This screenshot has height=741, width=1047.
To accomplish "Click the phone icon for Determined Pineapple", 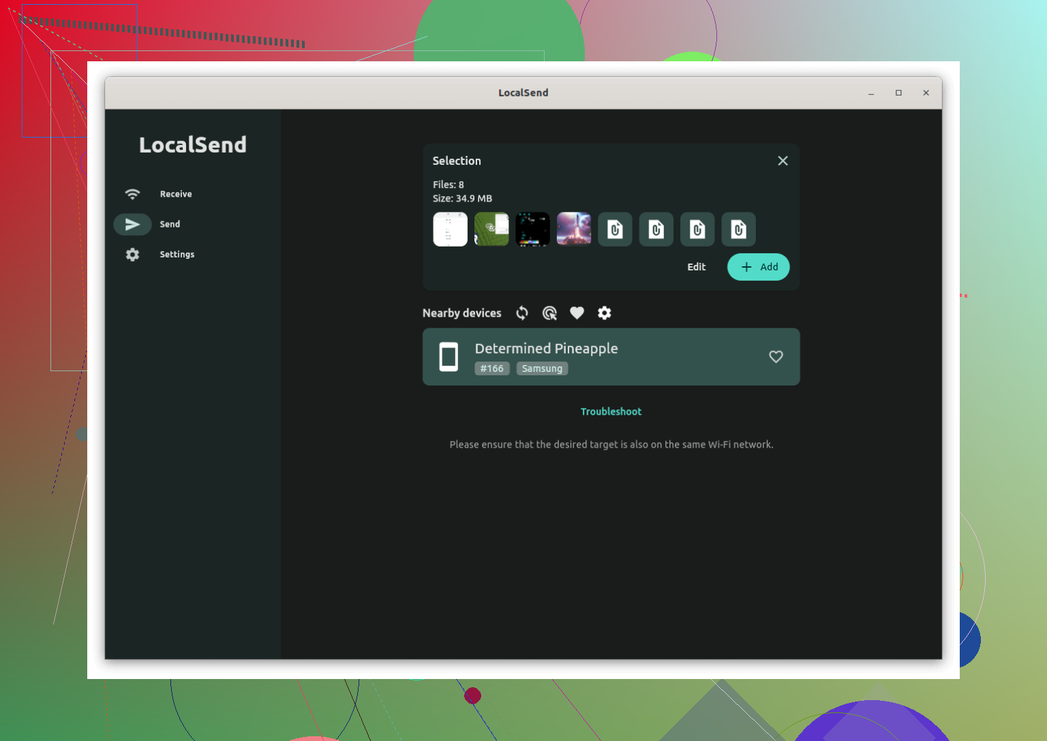I will click(449, 357).
